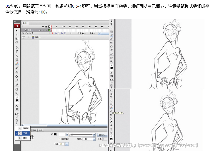Click the stroke height field showing 1
The width and height of the screenshot is (213, 151).
pos(62,135)
